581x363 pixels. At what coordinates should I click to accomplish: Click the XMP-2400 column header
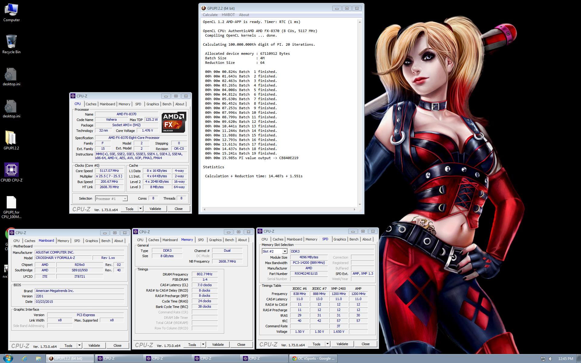338,289
